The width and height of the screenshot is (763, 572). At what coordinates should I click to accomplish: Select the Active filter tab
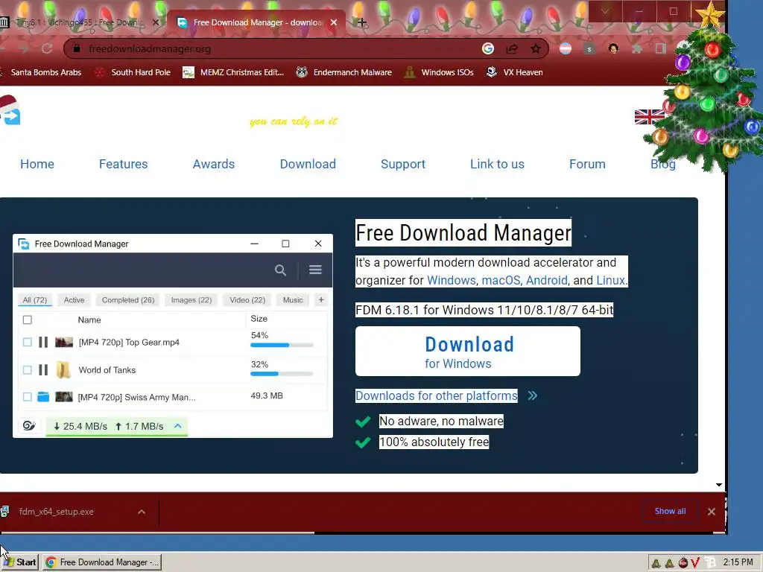74,300
